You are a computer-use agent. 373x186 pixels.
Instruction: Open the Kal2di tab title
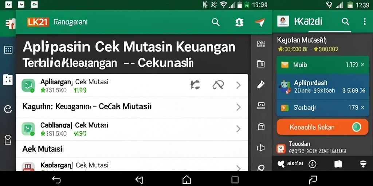click(308, 22)
